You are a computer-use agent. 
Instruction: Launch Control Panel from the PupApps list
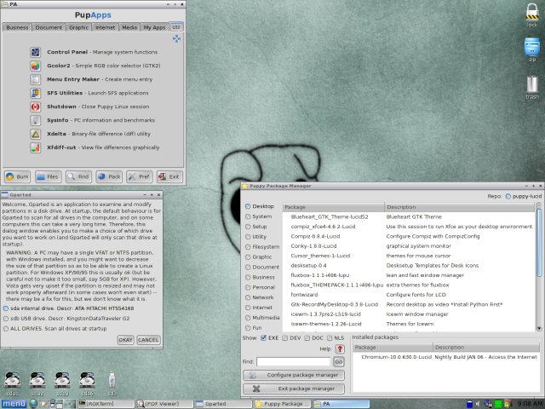[36, 51]
